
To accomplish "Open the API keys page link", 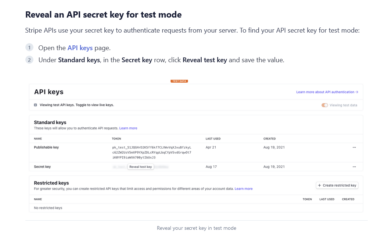I will tap(80, 48).
